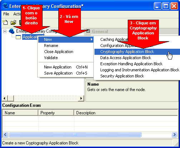Collapse the Enterprise Library Configuration tree node

click(x=5, y=32)
